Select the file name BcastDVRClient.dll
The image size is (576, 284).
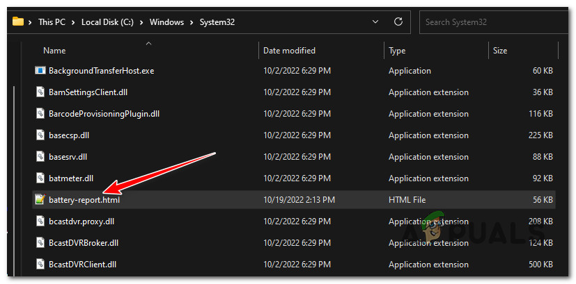click(x=83, y=265)
